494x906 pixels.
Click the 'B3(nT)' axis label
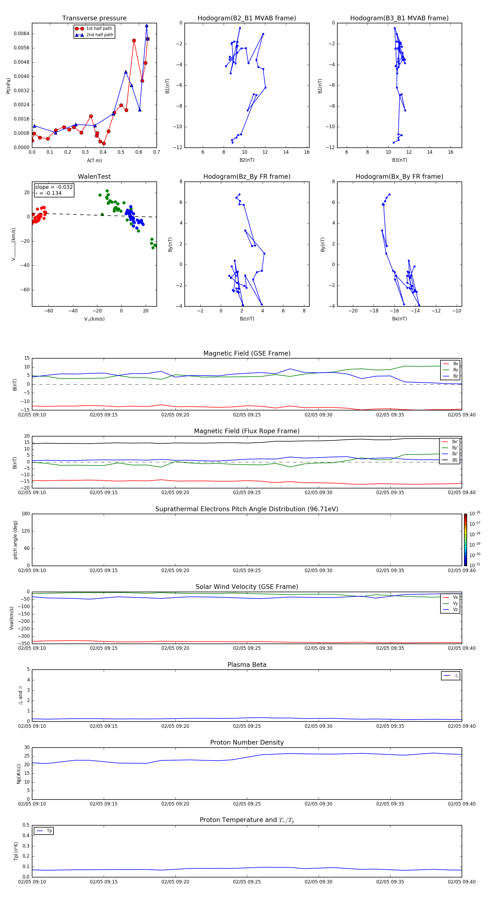(x=399, y=160)
